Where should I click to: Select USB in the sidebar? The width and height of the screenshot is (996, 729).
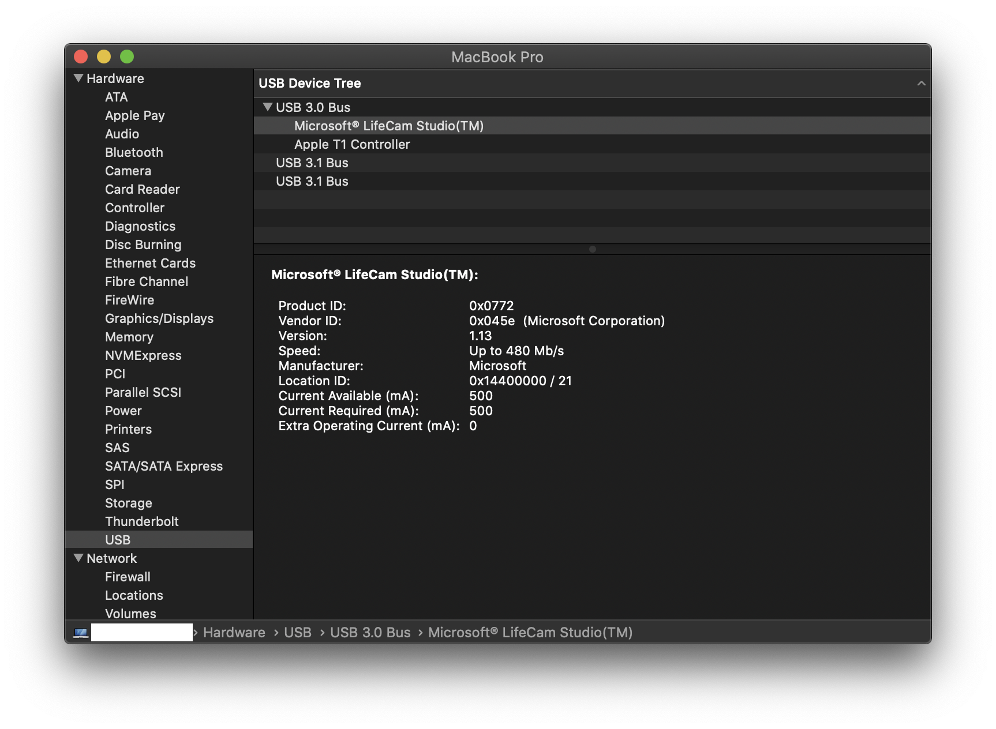point(159,539)
